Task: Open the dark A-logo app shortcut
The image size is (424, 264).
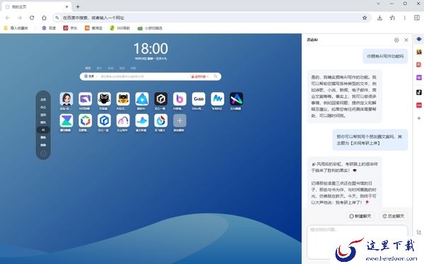Action: (236, 99)
